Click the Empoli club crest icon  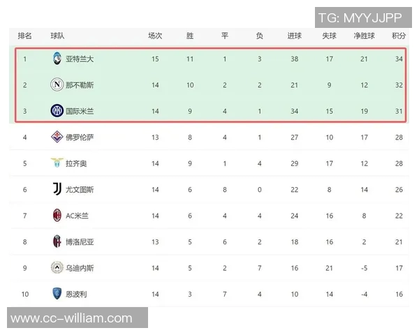click(57, 294)
